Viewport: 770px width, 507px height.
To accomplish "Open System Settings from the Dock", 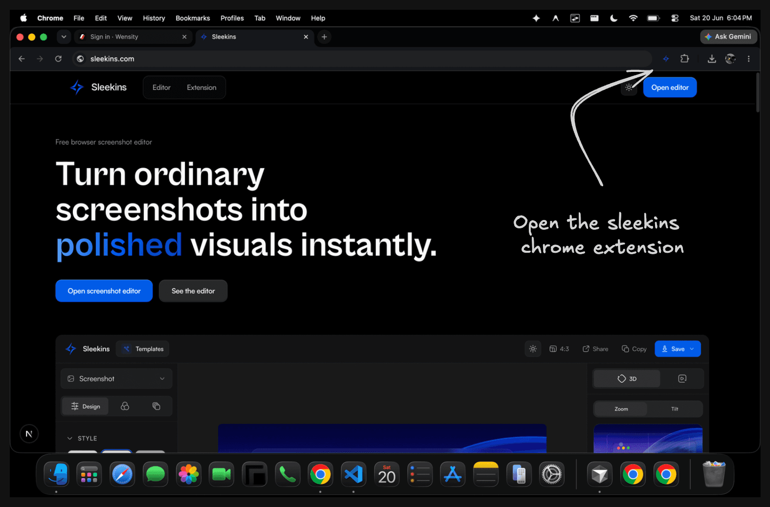I will 552,474.
